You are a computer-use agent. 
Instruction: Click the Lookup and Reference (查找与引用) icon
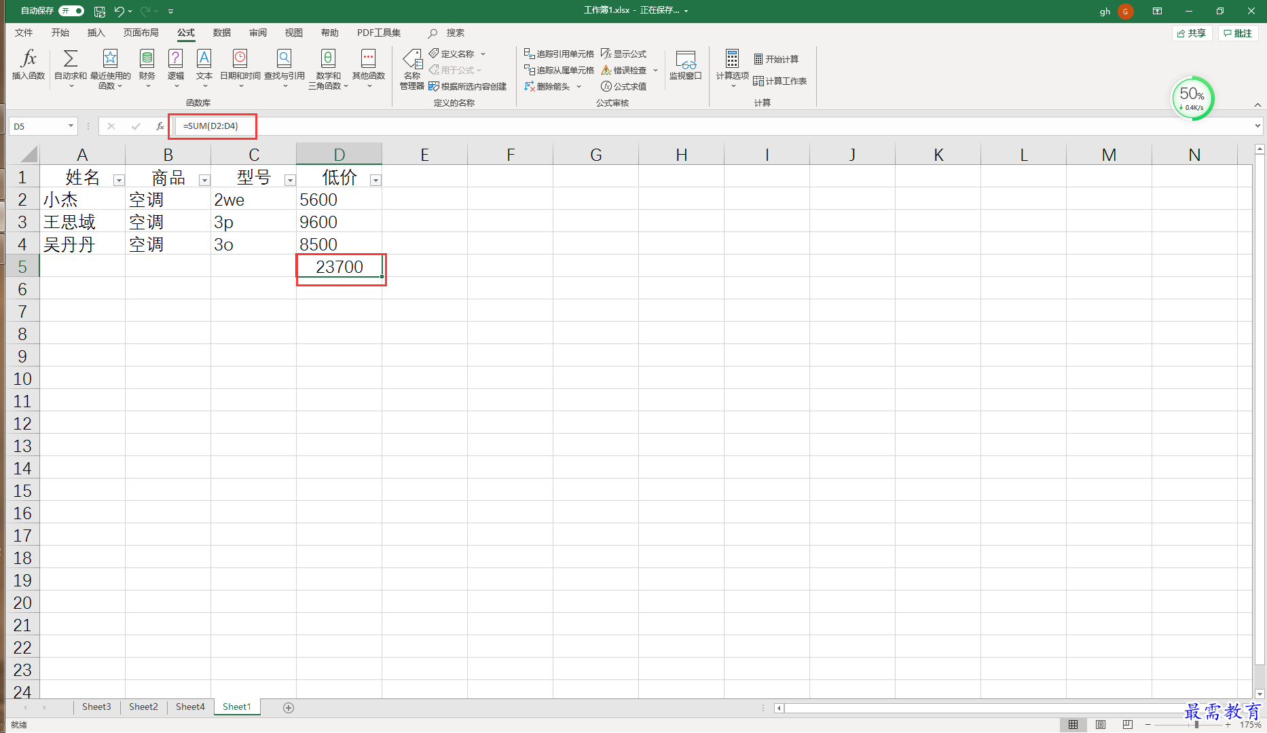284,58
